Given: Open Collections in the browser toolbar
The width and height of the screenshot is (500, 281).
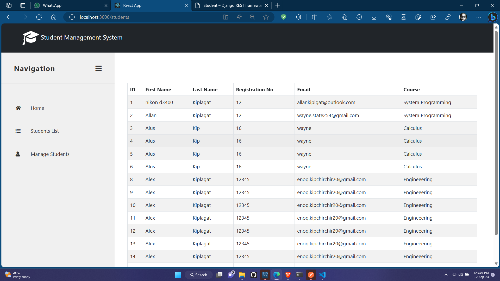Looking at the screenshot, I should point(344,17).
